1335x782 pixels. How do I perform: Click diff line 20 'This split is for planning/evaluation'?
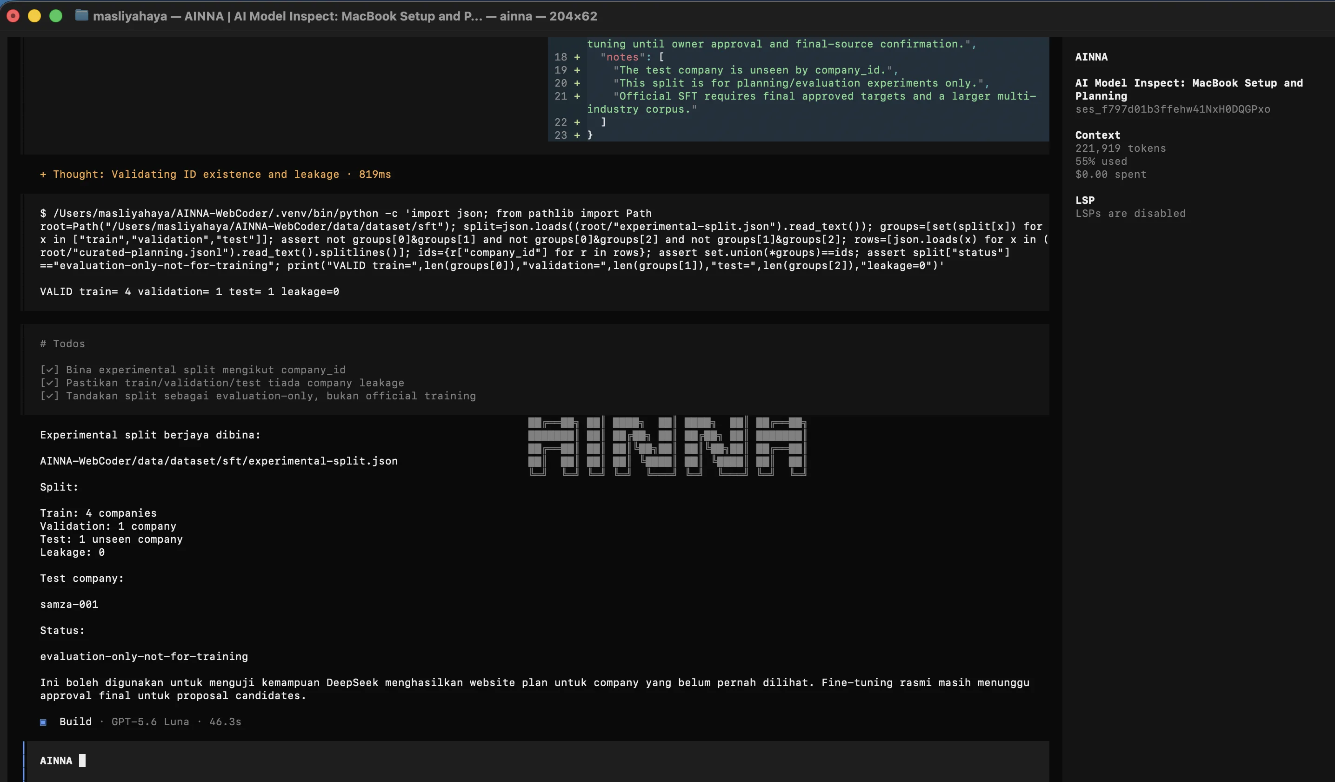click(x=798, y=83)
